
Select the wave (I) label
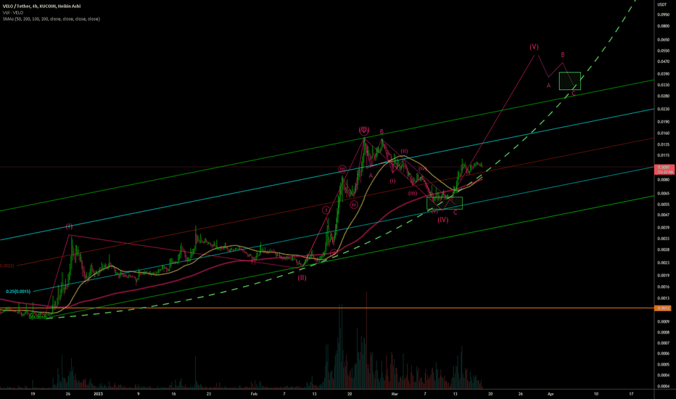pos(69,226)
